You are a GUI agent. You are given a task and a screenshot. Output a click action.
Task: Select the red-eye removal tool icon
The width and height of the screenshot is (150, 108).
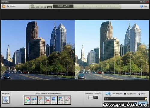pyautogui.click(x=47, y=100)
